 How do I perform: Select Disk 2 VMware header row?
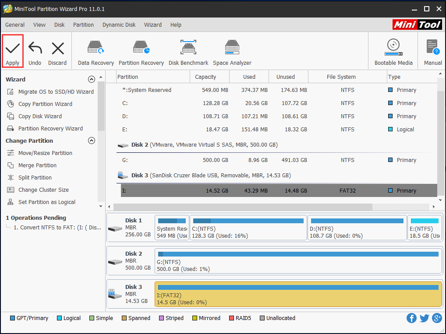coord(277,145)
